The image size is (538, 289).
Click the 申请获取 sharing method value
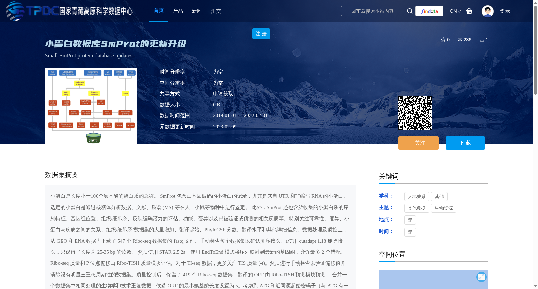coord(223,94)
